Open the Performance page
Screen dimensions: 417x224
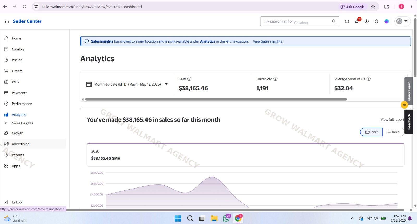click(x=22, y=104)
